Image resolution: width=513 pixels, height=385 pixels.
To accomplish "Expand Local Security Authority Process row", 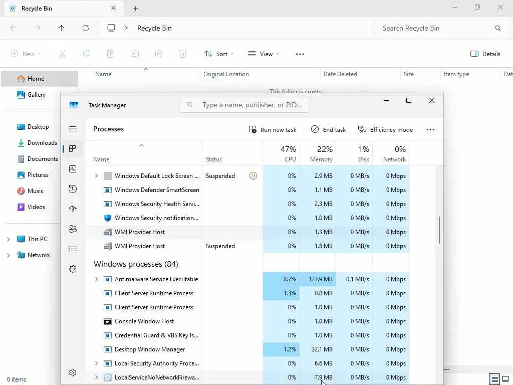I will point(96,363).
